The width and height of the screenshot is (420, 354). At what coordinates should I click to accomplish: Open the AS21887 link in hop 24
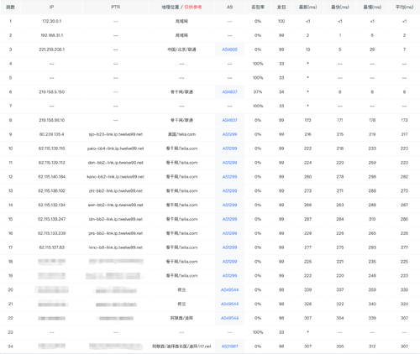click(x=229, y=346)
